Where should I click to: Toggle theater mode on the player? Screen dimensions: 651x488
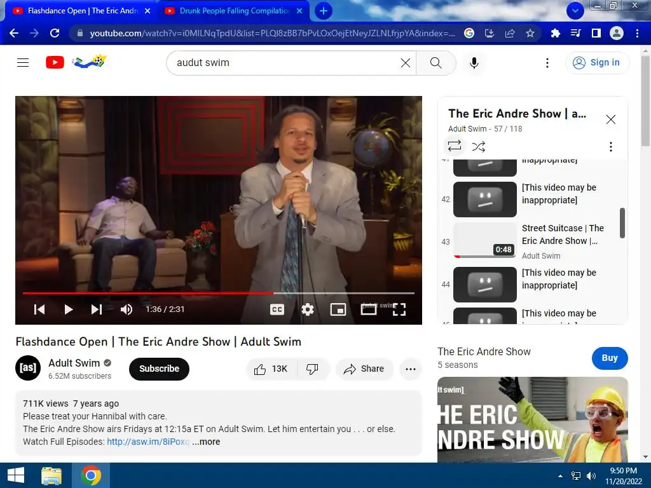coord(369,309)
